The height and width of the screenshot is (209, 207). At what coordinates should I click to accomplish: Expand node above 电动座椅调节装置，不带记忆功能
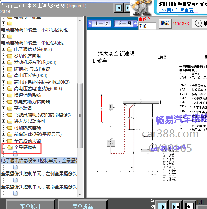[x=3, y=23]
